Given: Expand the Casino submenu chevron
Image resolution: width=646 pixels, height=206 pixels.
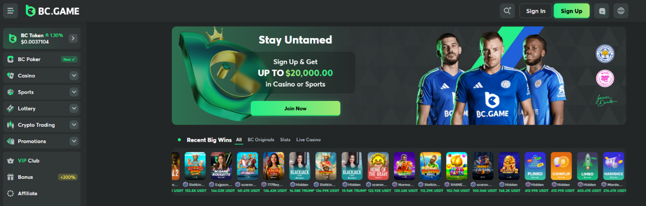Looking at the screenshot, I should pyautogui.click(x=74, y=76).
